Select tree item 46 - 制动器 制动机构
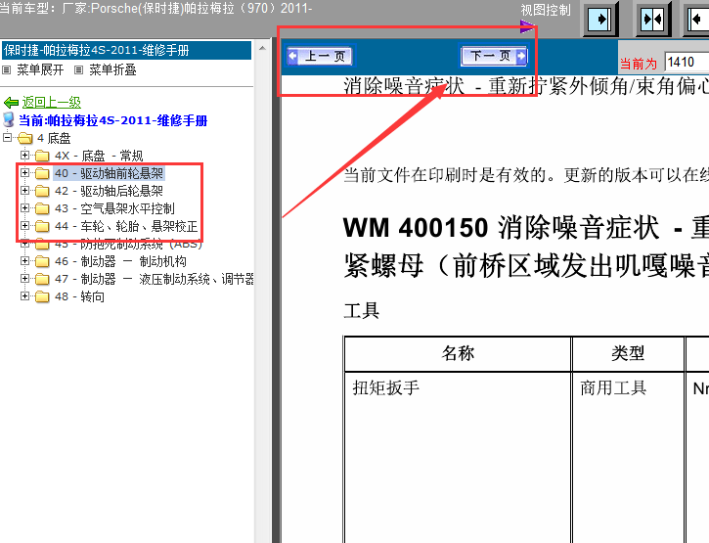709x543 pixels. 120,261
